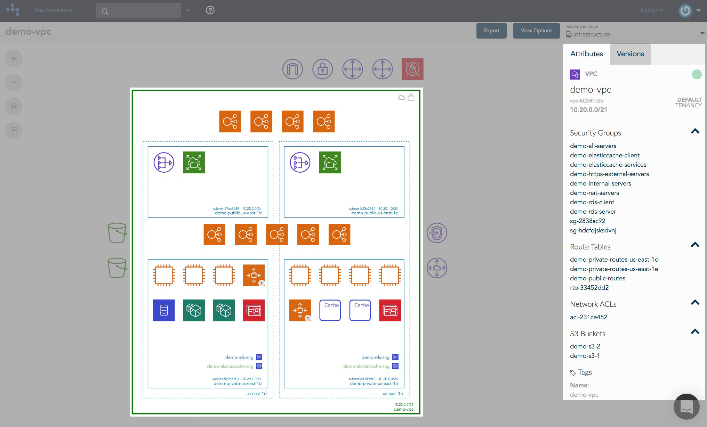Click the user profile power avatar
Viewport: 707px width, 427px height.
point(685,10)
